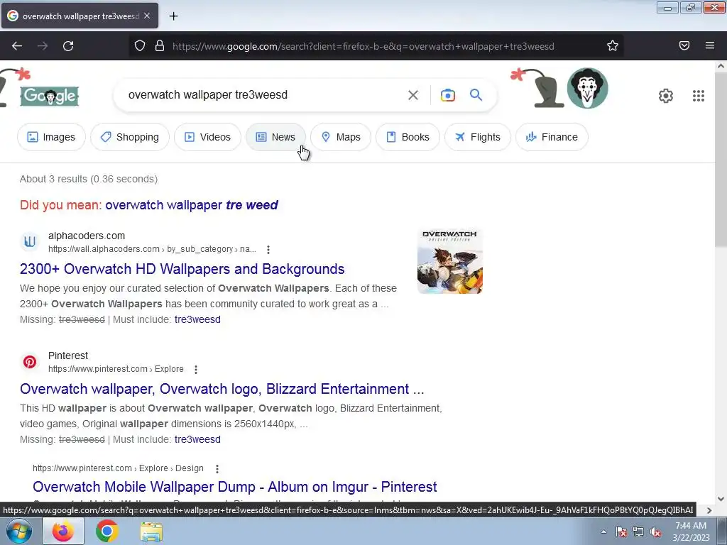Filter results by News
This screenshot has width=727, height=545.
click(276, 137)
